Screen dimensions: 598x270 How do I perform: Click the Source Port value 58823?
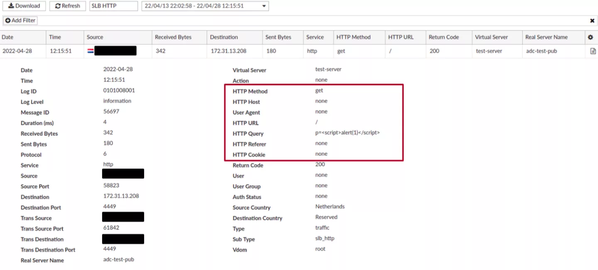click(111, 186)
